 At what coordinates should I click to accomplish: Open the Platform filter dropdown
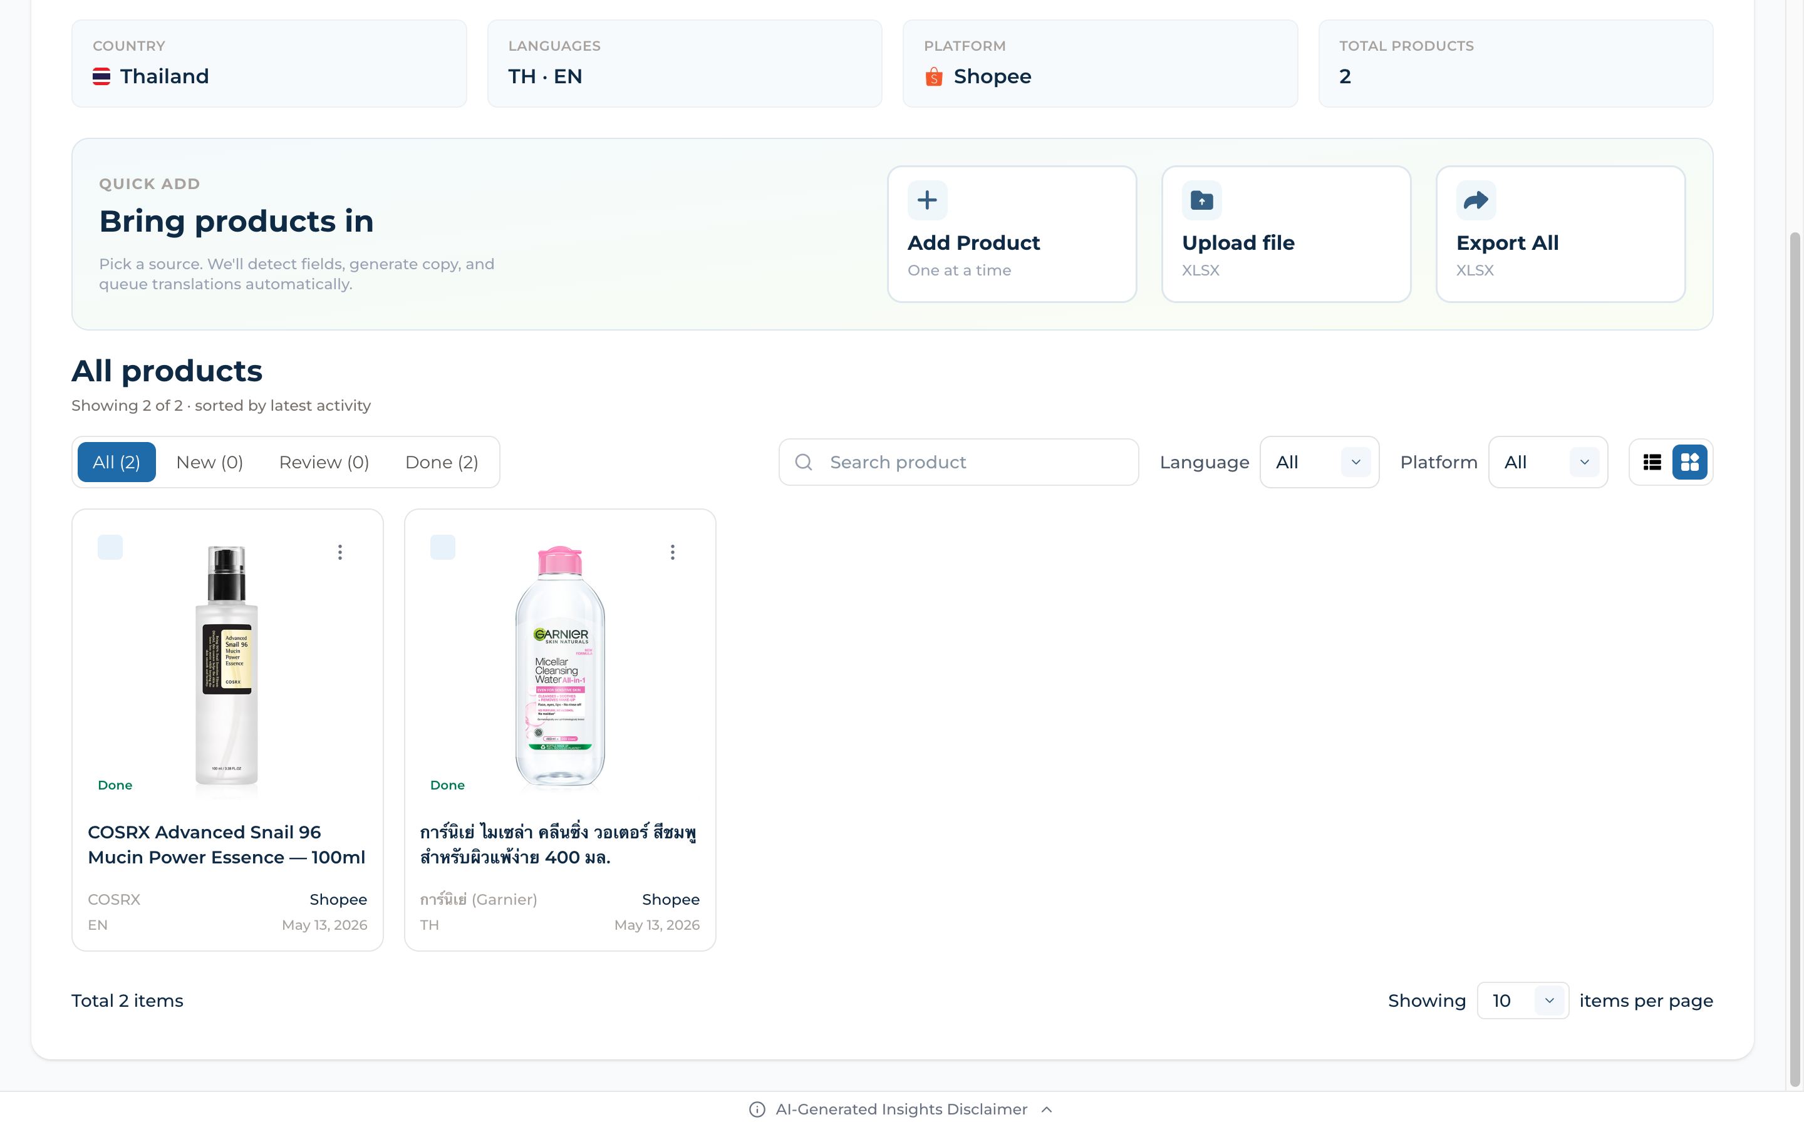1548,462
